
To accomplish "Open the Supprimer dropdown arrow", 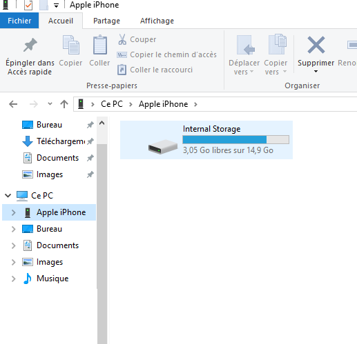I will coord(316,72).
